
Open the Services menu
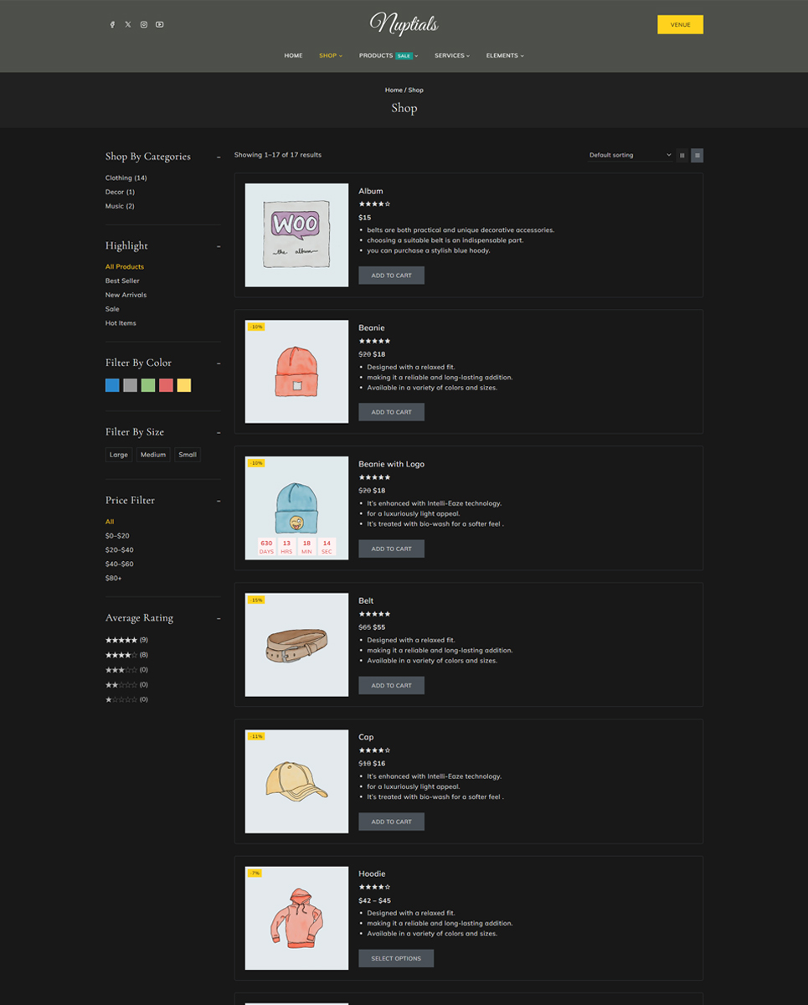point(451,55)
